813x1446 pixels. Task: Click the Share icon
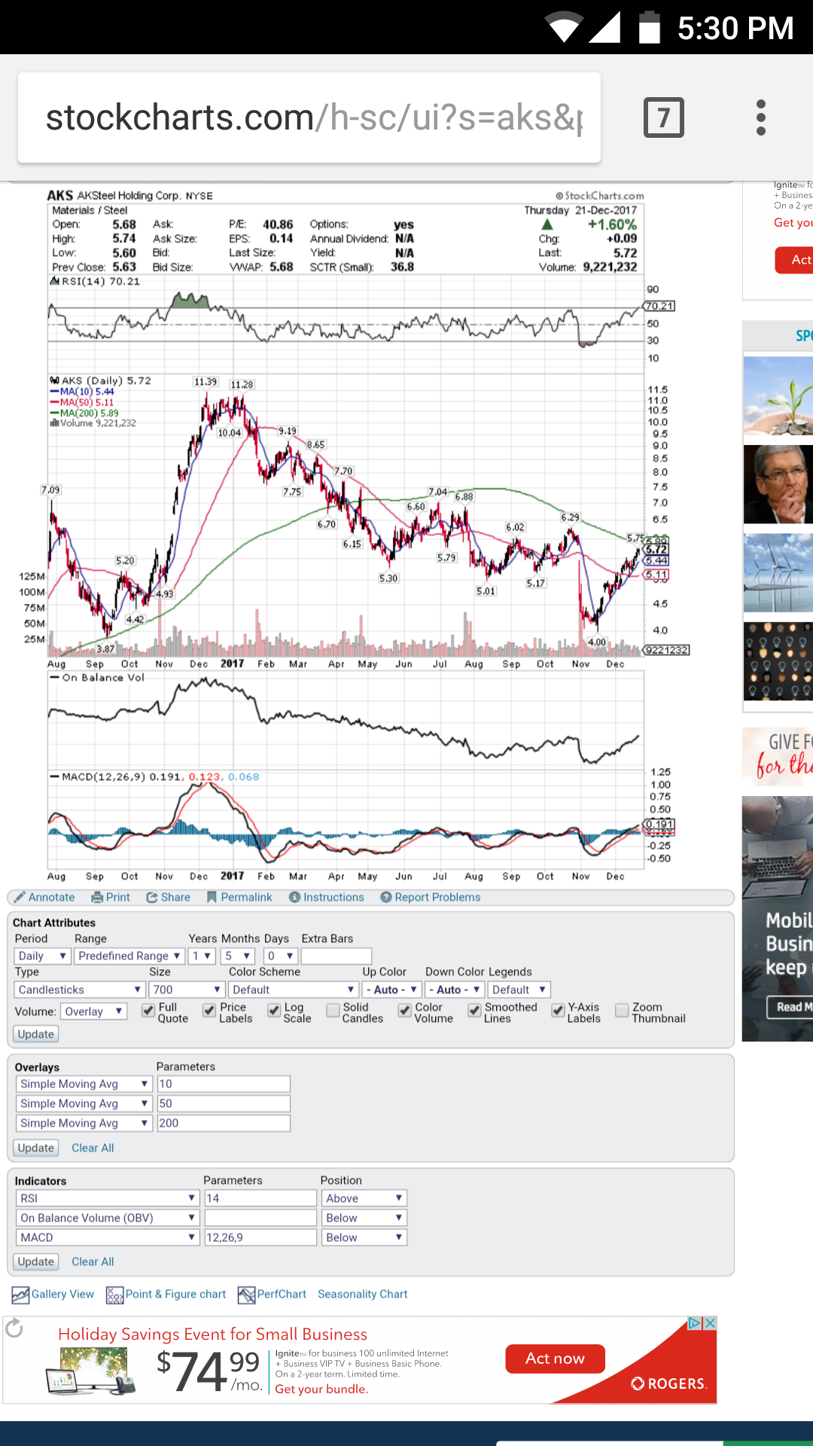click(152, 897)
